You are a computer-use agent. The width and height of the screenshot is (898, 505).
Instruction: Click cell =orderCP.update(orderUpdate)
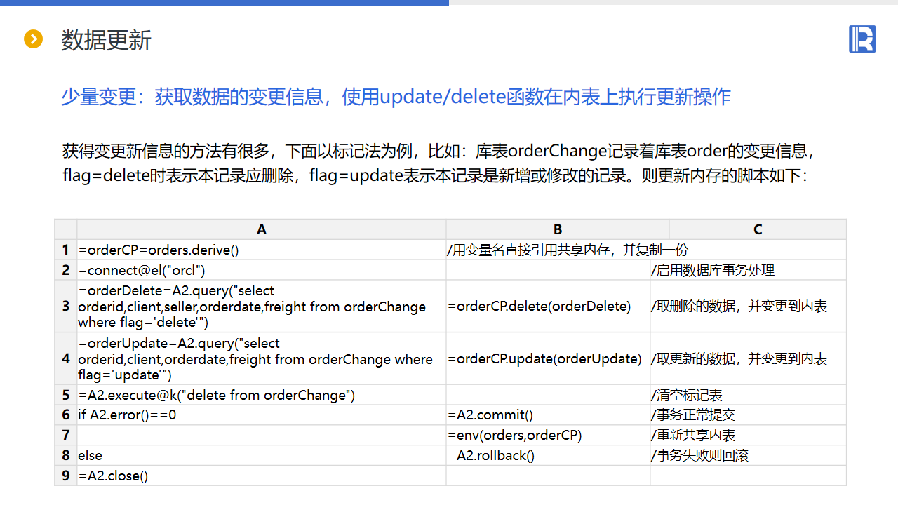click(548, 359)
